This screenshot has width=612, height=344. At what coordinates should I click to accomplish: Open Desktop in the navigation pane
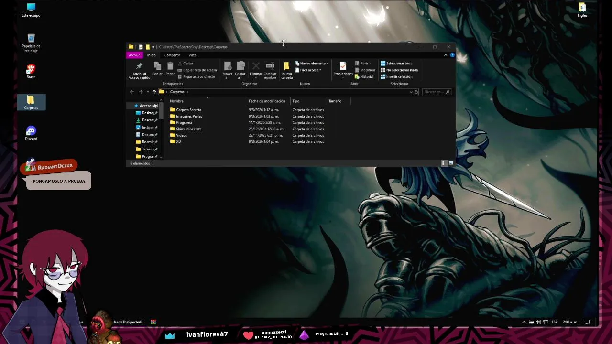coord(146,113)
